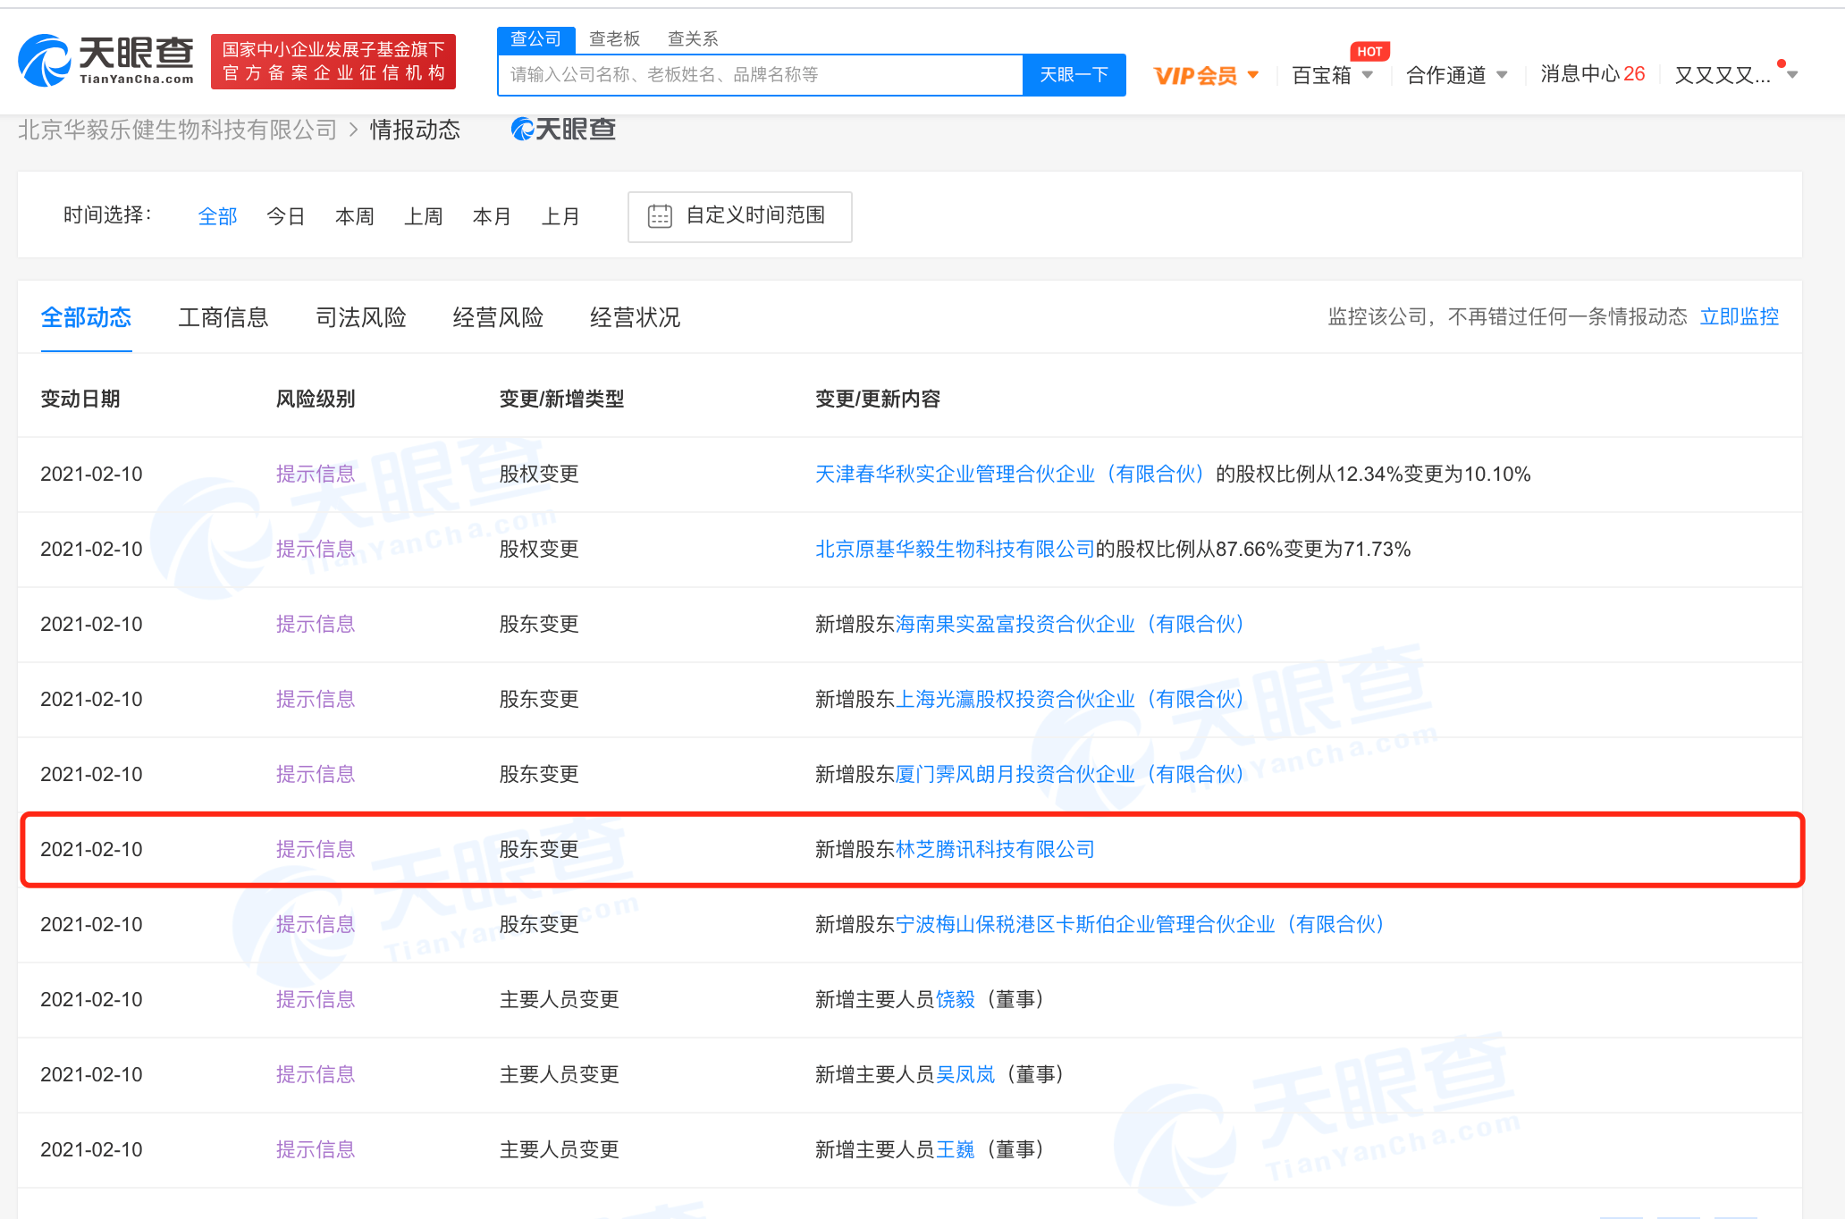
Task: Open director 吴凤岚 profile link
Action: pos(965,1075)
